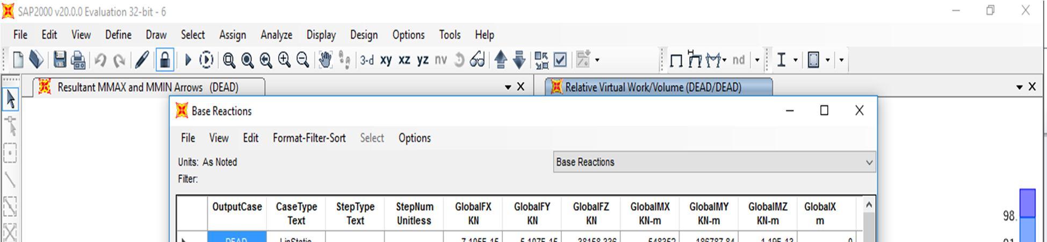Screen dimensions: 1047x242
Task: Click the table scrollbar up arrow
Action: pyautogui.click(x=869, y=205)
